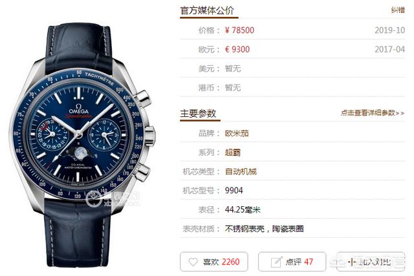The width and height of the screenshot is (414, 276).
Task: Select the 主要参数 section heading
Action: [x=198, y=114]
